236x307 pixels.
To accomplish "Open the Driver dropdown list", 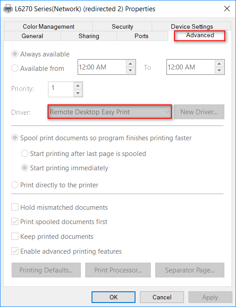I will pyautogui.click(x=109, y=112).
